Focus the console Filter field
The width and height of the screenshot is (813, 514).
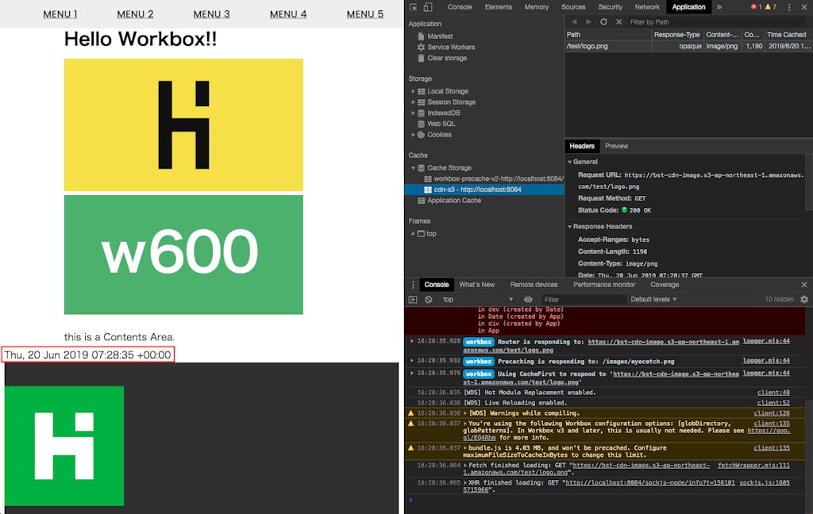(583, 300)
